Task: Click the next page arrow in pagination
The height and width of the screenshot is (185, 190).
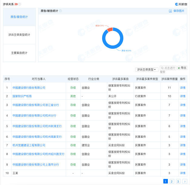Action: point(185,181)
